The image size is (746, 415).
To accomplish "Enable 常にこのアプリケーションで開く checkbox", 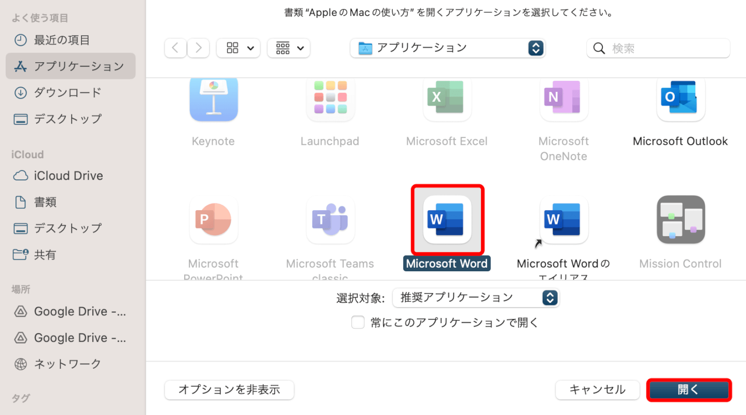I will point(358,322).
